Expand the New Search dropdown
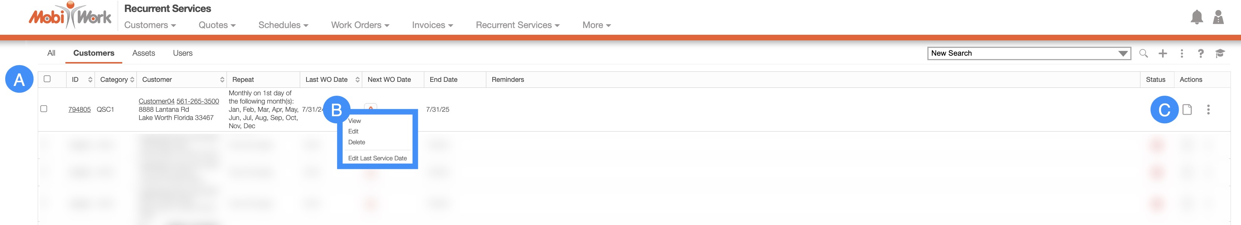This screenshot has width=1241, height=225. coord(1123,53)
